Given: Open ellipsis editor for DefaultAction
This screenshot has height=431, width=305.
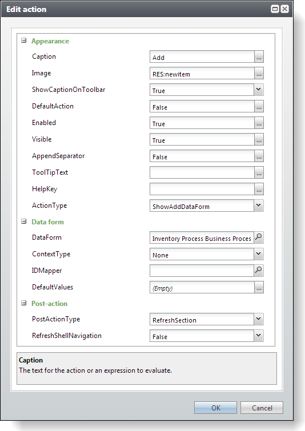Looking at the screenshot, I should (x=259, y=106).
